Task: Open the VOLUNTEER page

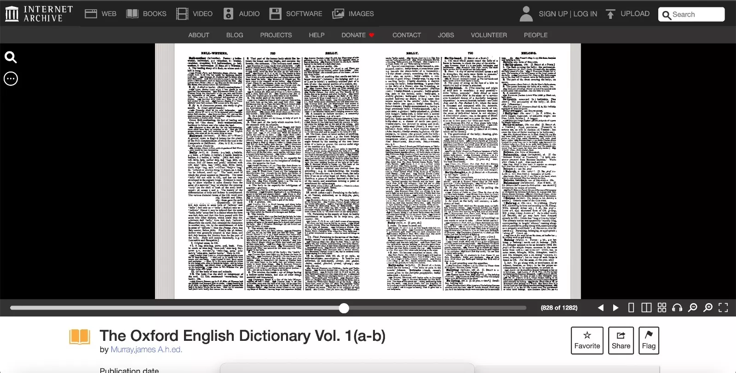Action: point(489,35)
